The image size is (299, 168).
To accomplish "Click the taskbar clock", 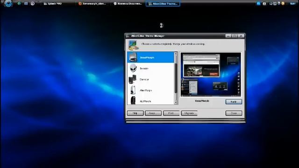I will click(292, 3).
